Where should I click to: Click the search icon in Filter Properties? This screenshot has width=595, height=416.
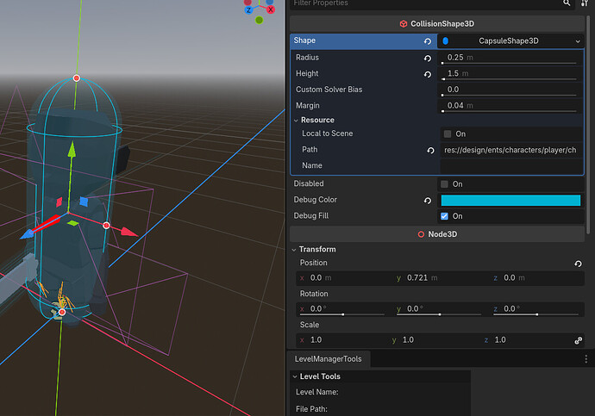(567, 3)
